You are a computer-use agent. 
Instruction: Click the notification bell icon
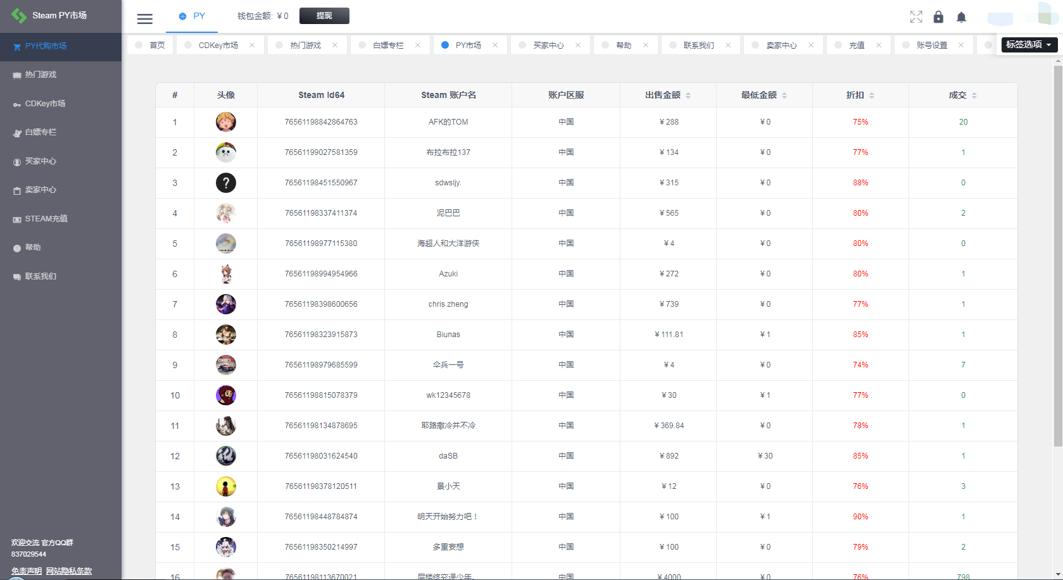[961, 17]
